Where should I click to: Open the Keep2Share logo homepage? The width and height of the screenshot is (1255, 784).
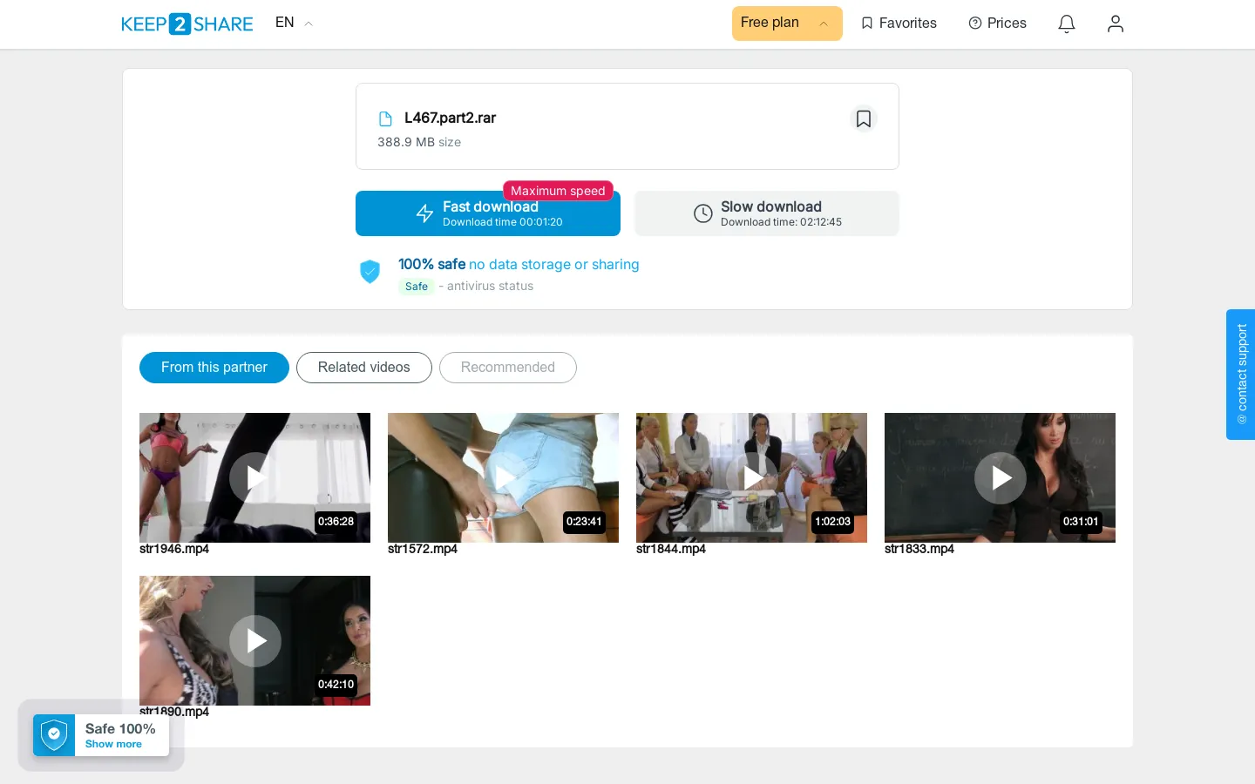point(187,24)
